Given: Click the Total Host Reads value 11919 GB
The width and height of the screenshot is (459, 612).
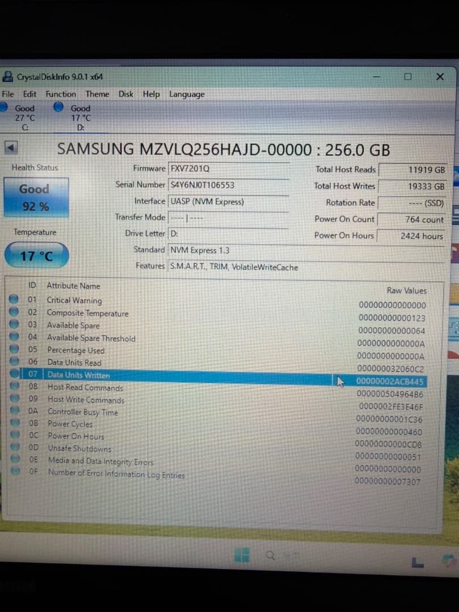Looking at the screenshot, I should tap(413, 170).
